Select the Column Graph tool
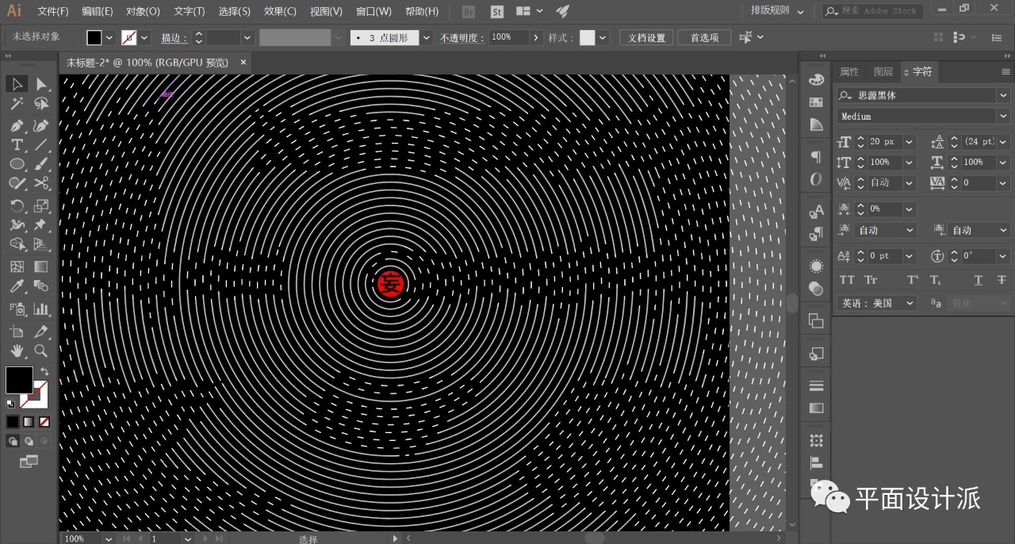 coord(41,309)
